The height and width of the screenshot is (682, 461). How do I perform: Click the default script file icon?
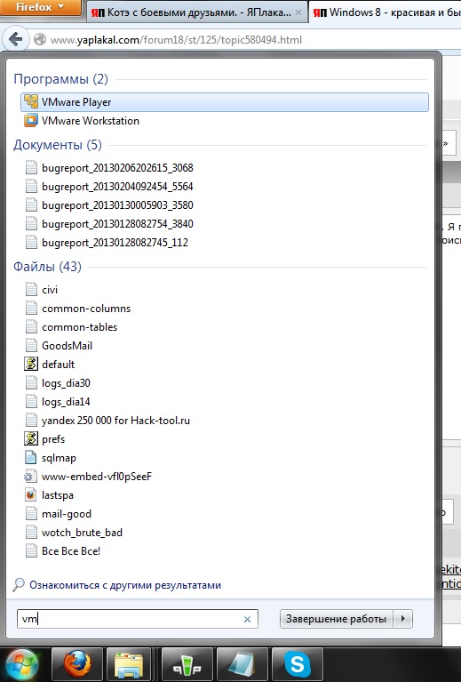coord(31,364)
